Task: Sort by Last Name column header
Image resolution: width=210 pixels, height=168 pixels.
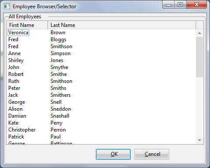Action: tap(122, 25)
